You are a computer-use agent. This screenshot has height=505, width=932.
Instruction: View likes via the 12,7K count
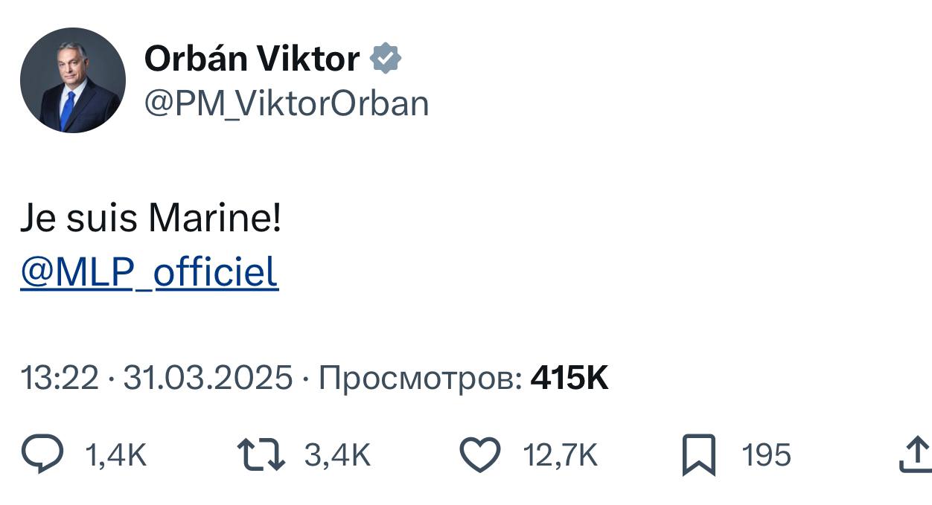pyautogui.click(x=561, y=454)
